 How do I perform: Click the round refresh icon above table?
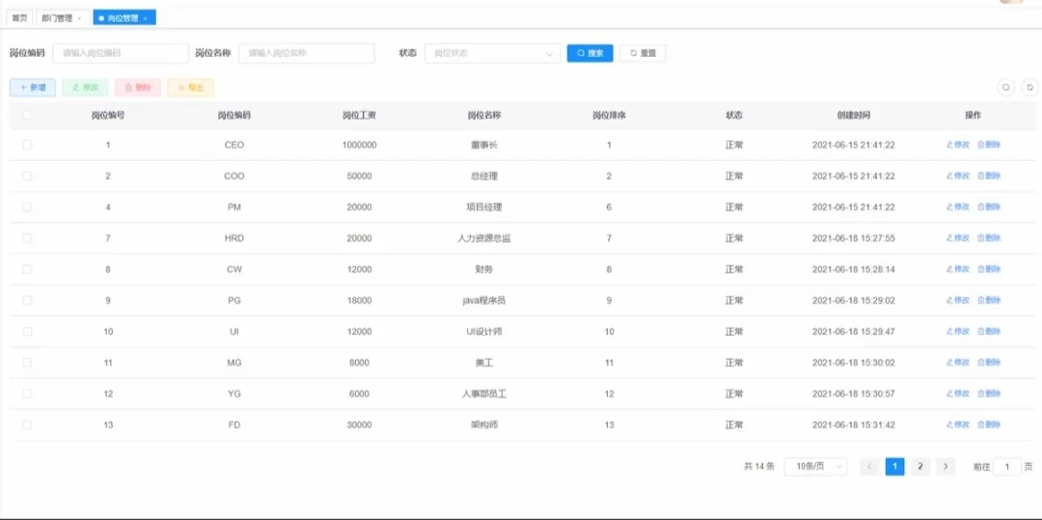tap(1029, 87)
